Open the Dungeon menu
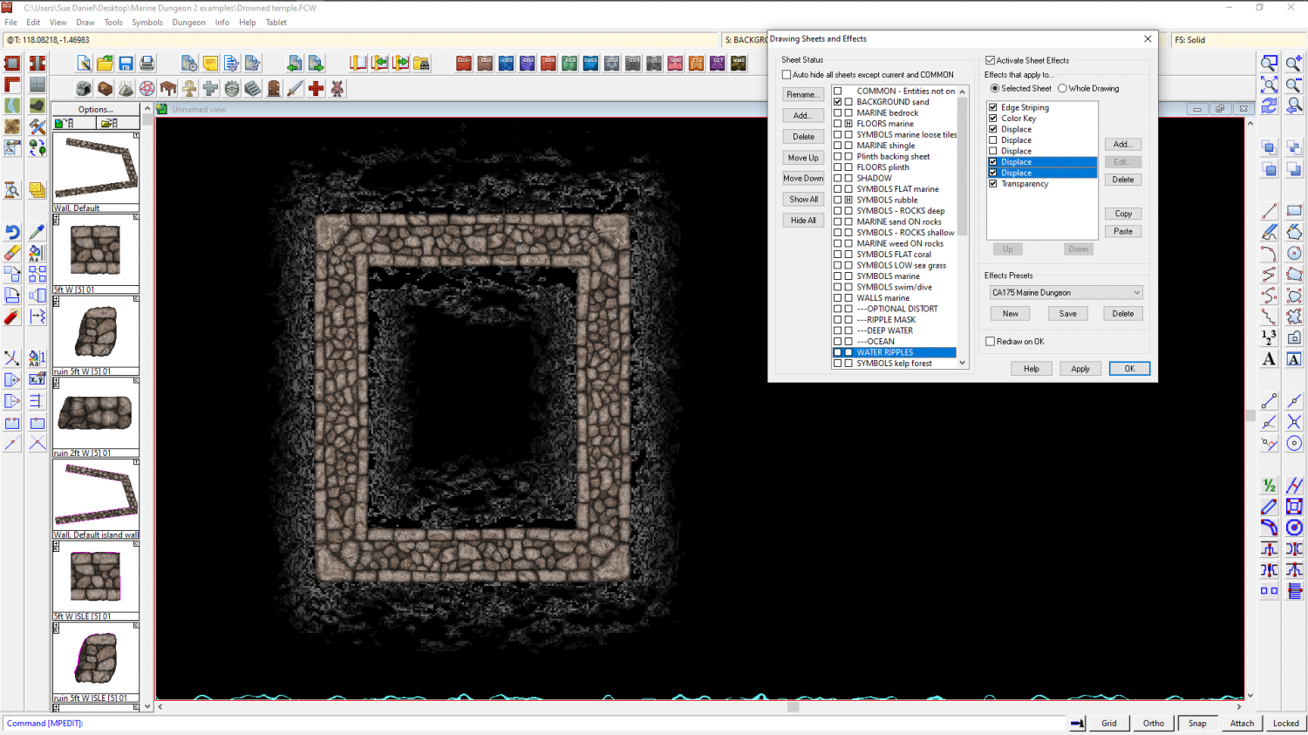Viewport: 1308px width, 735px height. point(188,23)
